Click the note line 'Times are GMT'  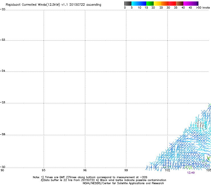click(55, 177)
